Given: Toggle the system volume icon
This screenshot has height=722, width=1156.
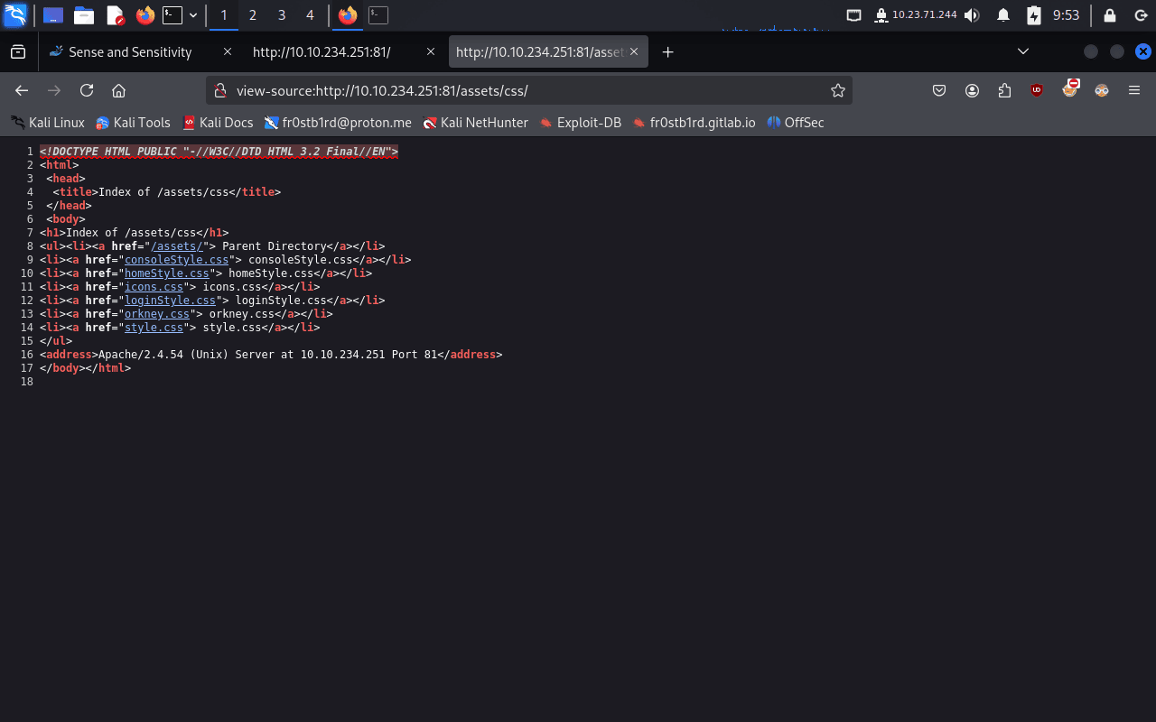Looking at the screenshot, I should coord(972,15).
